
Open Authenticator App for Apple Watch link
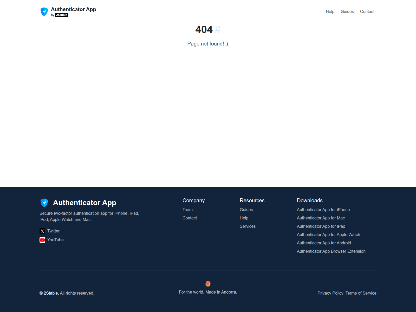coord(328,235)
